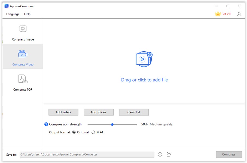The height and width of the screenshot is (163, 247).
Task: Click the ApowerCompress app logo in title bar
Action: click(x=7, y=6)
